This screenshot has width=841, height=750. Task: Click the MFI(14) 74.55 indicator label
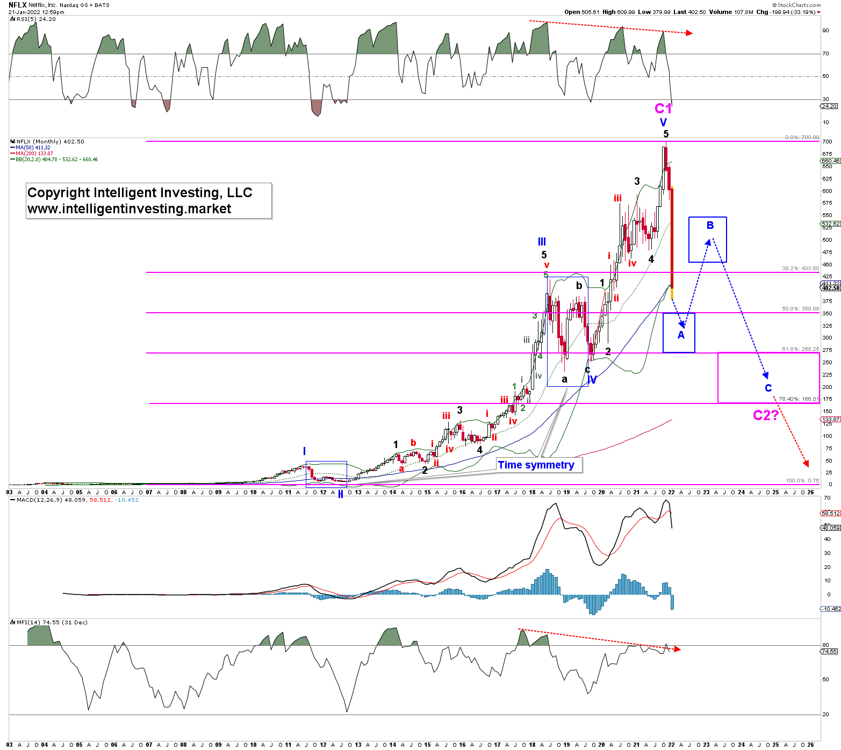(49, 622)
